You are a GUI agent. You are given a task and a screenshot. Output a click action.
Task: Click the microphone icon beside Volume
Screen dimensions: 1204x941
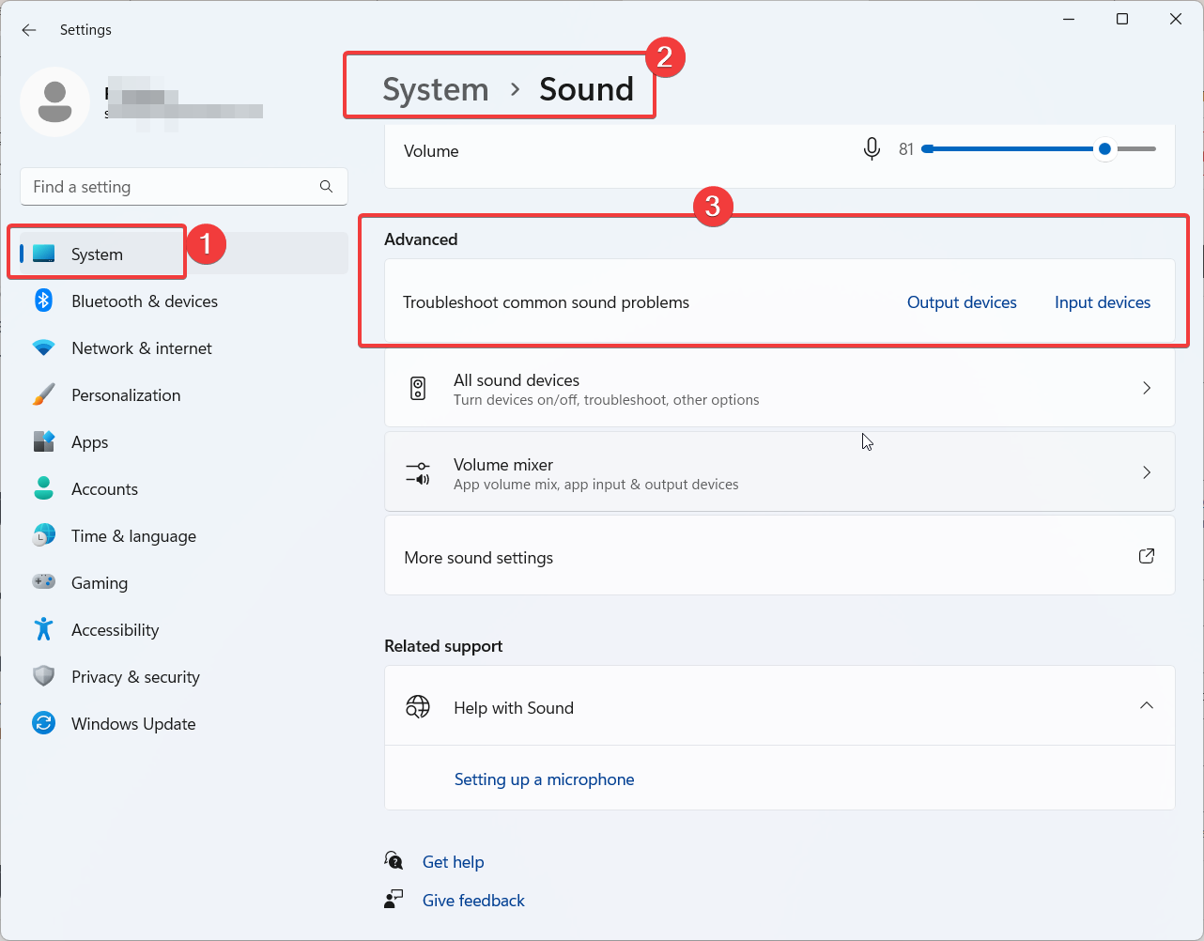point(872,148)
